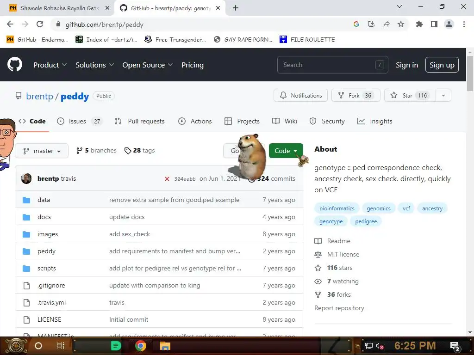Open Task View in the taskbar

61,346
